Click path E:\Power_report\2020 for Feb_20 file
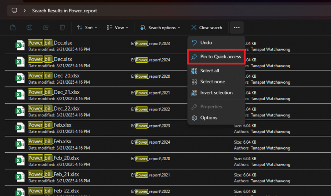Screen dimensions: 331x196 tap(150, 159)
